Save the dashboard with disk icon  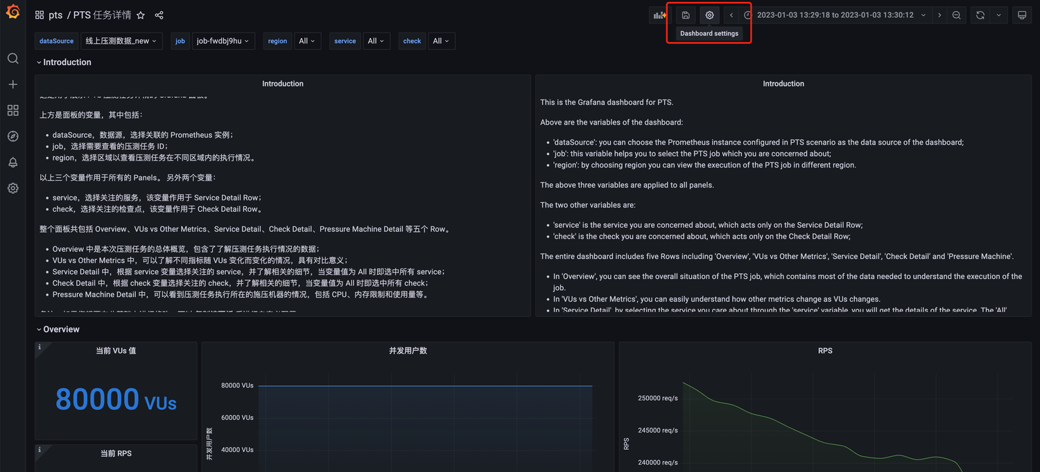point(686,15)
